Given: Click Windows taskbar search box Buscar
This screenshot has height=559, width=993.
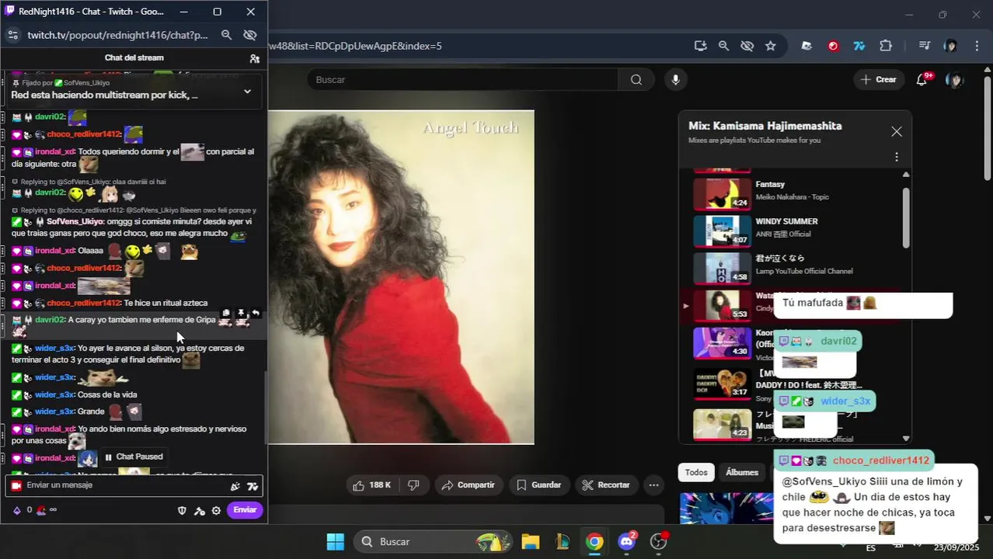Looking at the screenshot, I should point(432,541).
